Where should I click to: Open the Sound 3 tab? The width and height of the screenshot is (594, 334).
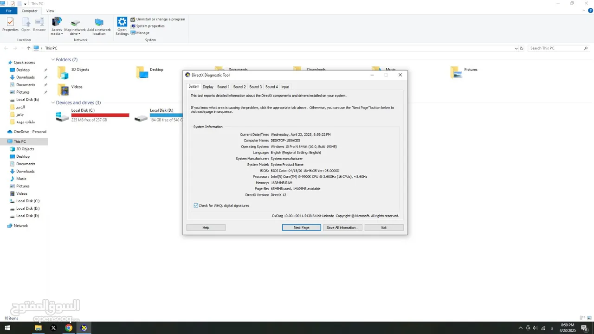point(255,87)
